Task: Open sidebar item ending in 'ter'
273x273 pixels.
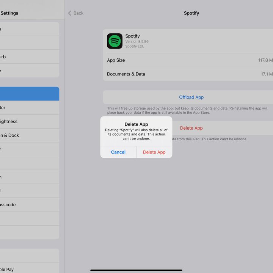Action: 30,108
